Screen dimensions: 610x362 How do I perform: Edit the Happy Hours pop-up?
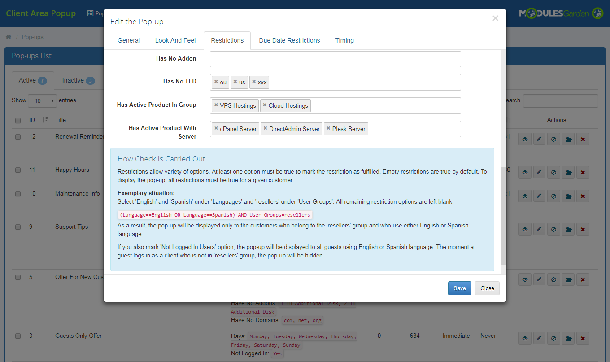point(539,172)
